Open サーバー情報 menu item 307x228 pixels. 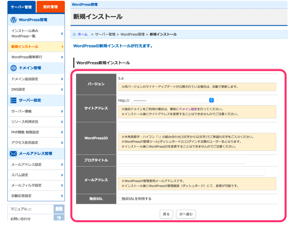(36, 111)
